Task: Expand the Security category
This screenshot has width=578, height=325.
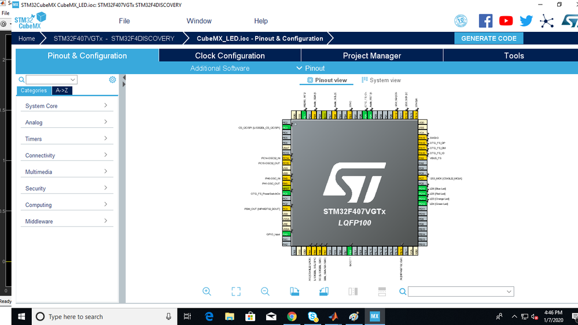Action: tap(67, 189)
